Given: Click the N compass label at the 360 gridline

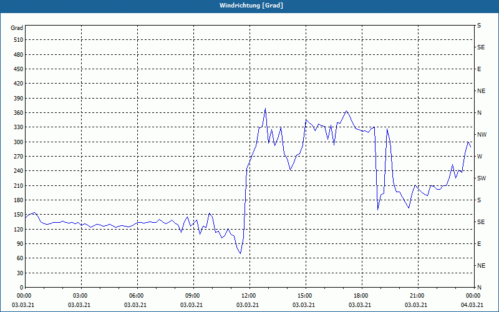Looking at the screenshot, I should click(479, 113).
